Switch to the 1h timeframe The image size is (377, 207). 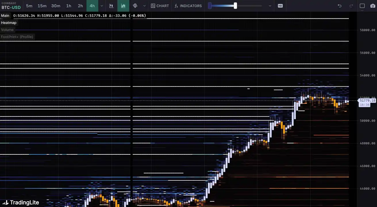(x=68, y=6)
